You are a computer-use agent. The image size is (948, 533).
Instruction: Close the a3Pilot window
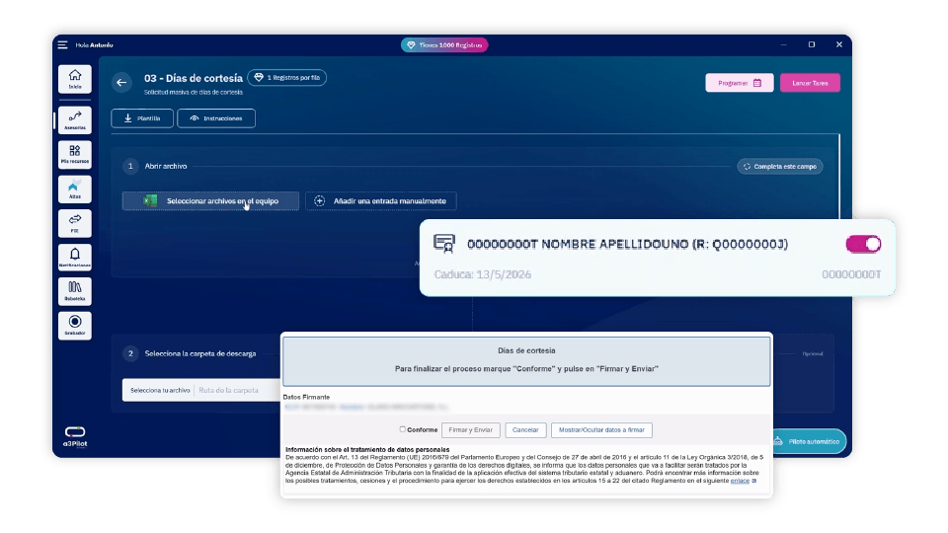click(839, 44)
